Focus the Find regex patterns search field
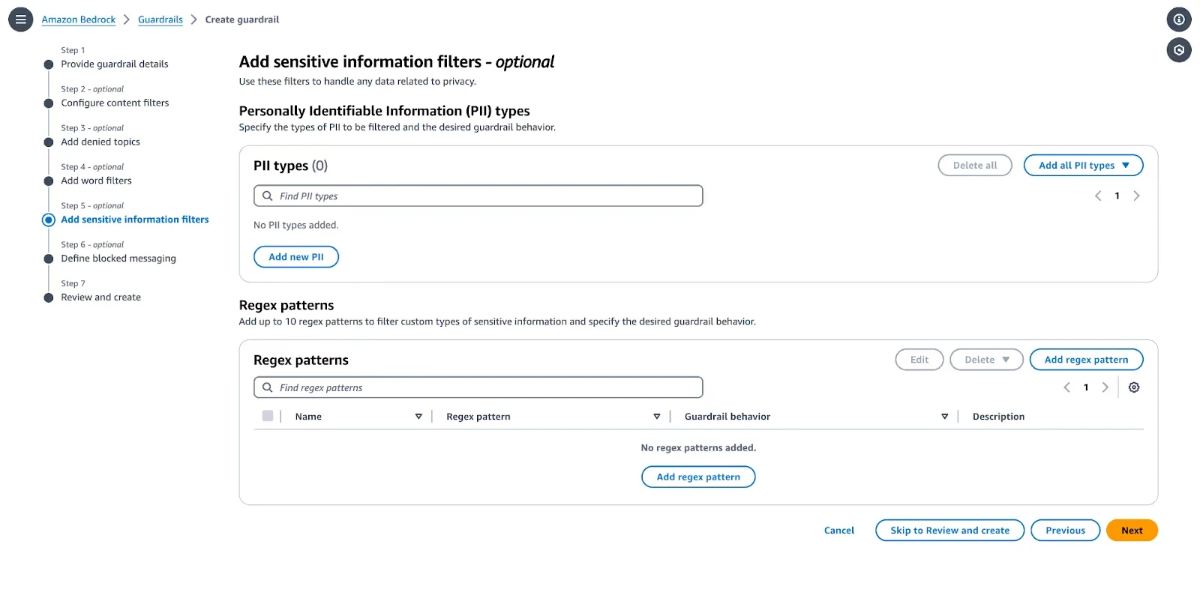Screen dimensions: 1200x592 478,387
